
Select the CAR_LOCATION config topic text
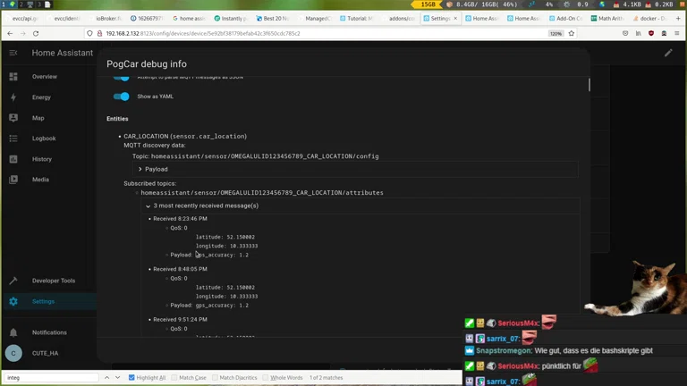coord(265,156)
